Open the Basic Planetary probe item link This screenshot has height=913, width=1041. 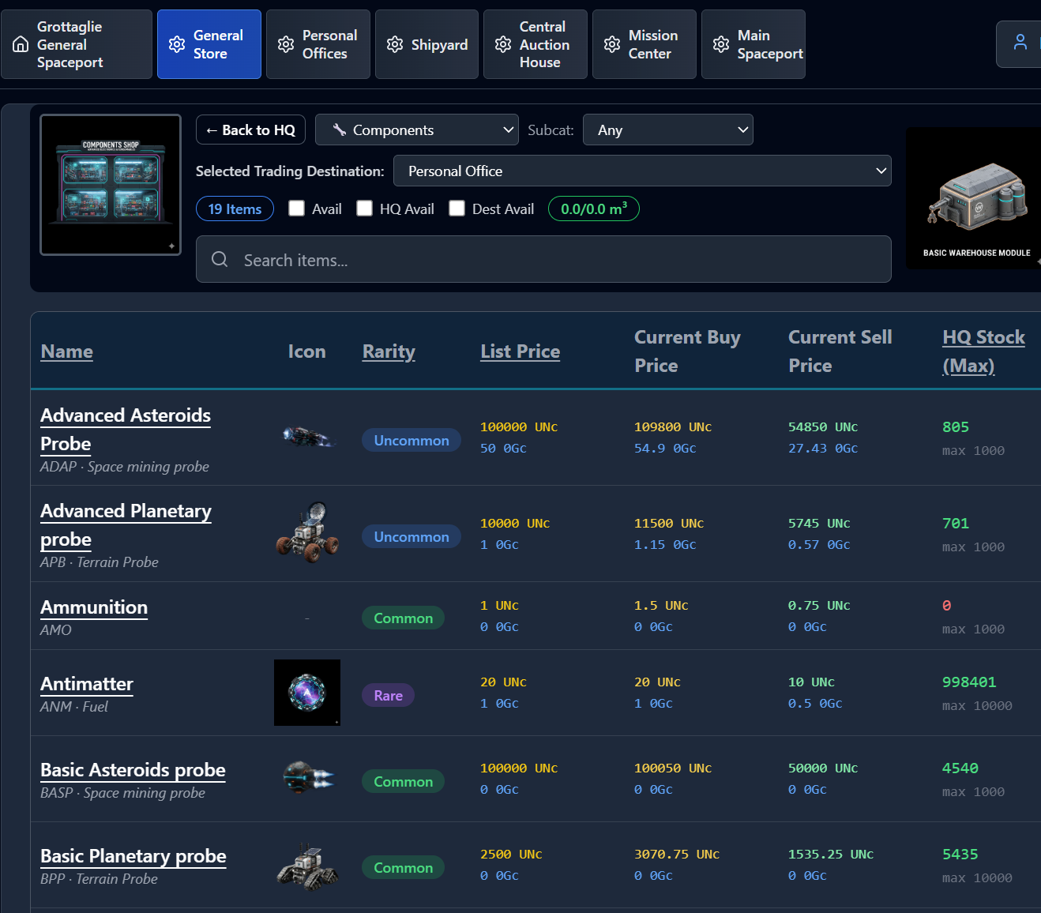(x=133, y=856)
